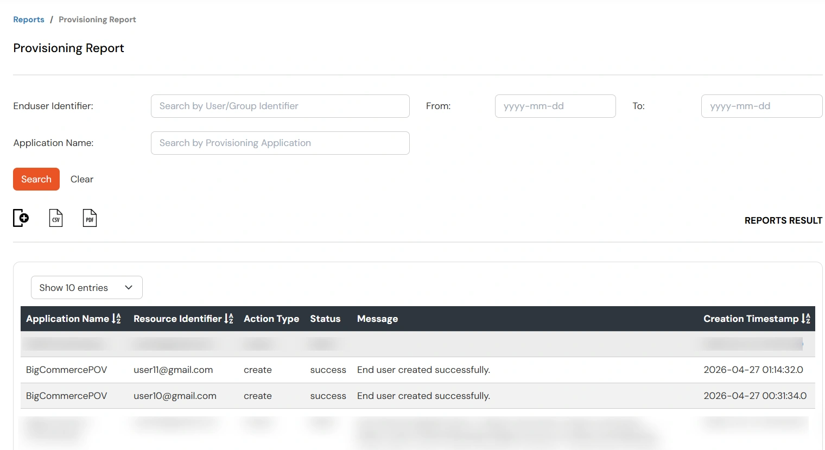
Task: Click BigCommercePOV in user11 row
Action: pyautogui.click(x=66, y=370)
